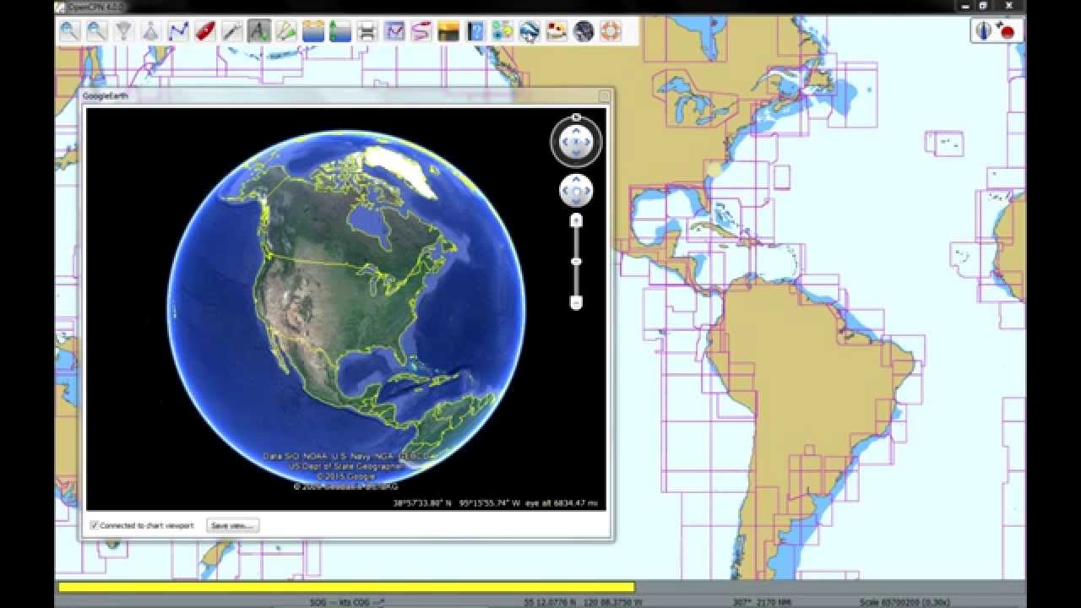The width and height of the screenshot is (1081, 608).
Task: Toggle AIS targets (green arrow icon)
Action: (285, 32)
